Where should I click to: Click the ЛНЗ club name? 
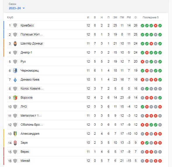coord(24,106)
